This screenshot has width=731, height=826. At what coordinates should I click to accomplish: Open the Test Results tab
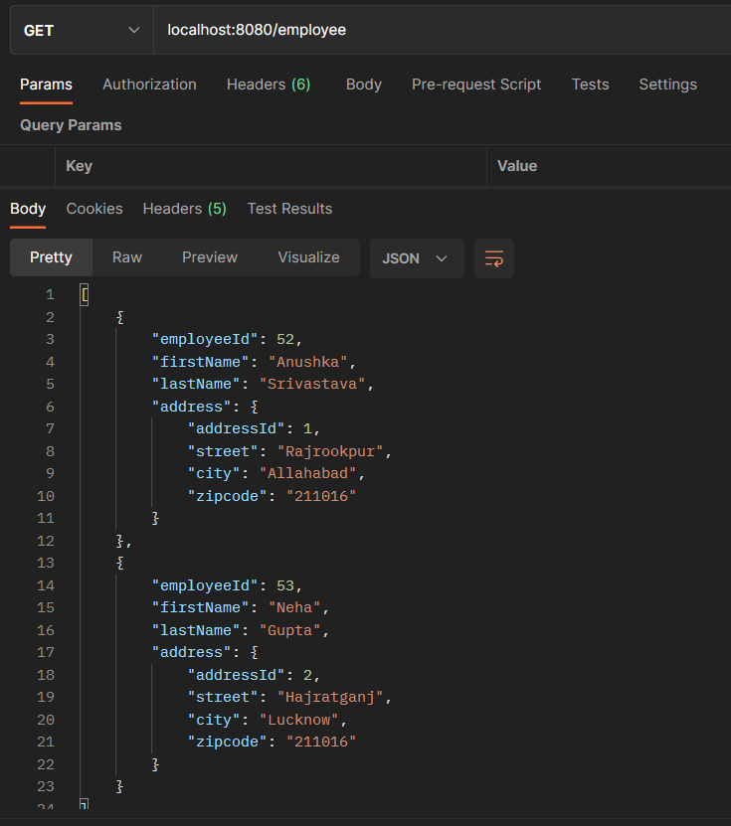pos(289,209)
